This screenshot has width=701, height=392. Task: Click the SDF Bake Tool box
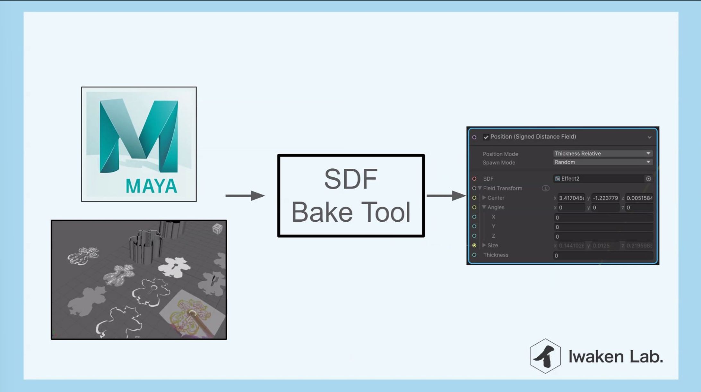click(x=351, y=196)
